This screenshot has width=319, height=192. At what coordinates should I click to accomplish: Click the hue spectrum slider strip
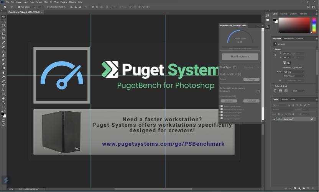coord(314,25)
